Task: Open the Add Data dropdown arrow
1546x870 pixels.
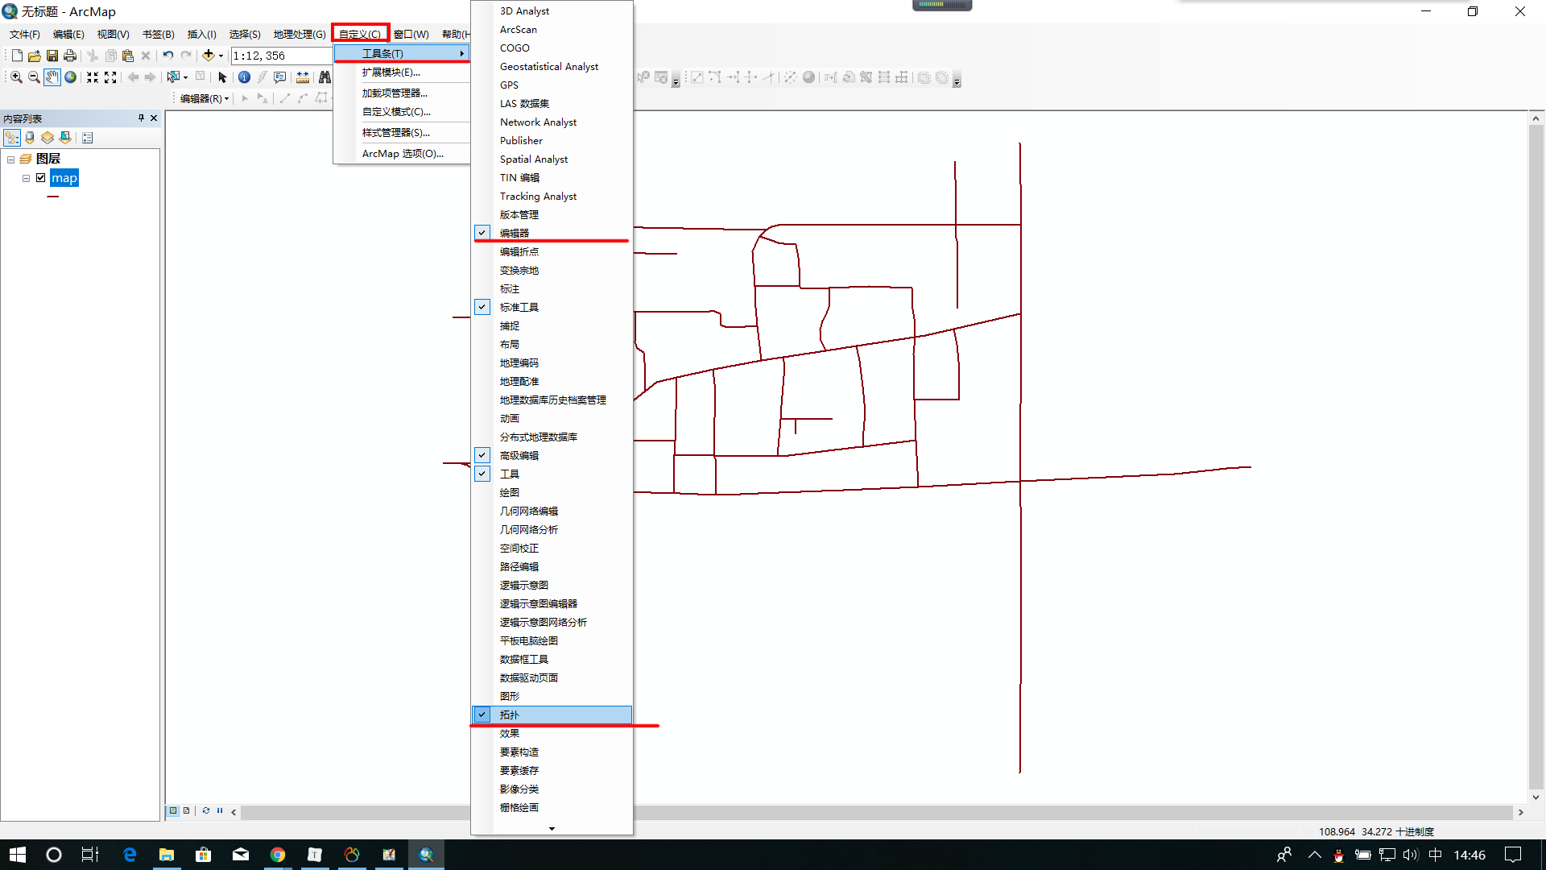Action: pyautogui.click(x=221, y=56)
